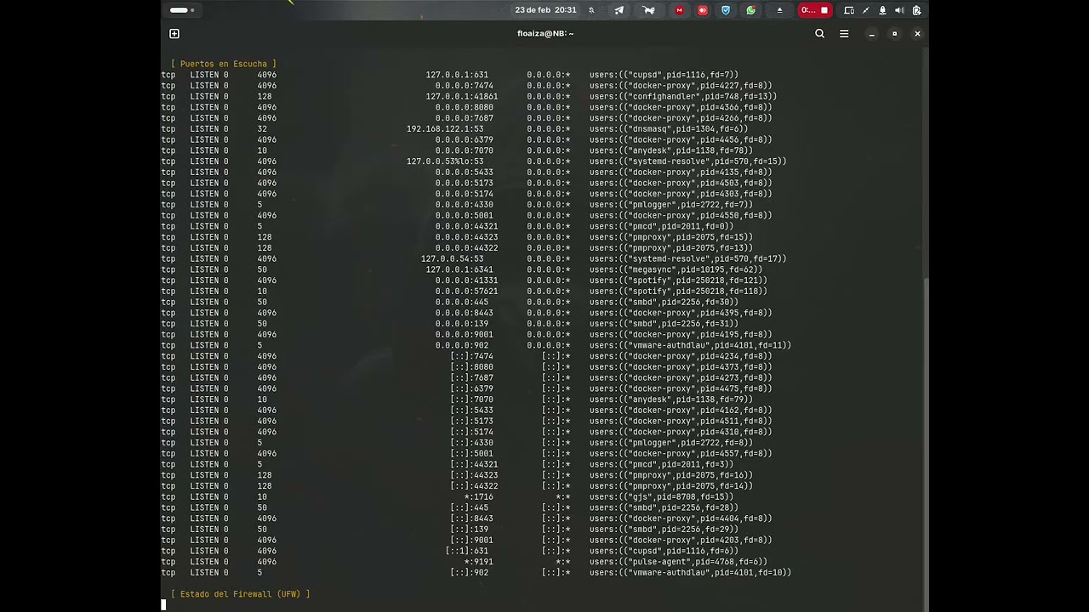
Task: Click the address [::1]:631
Action: coord(467,551)
